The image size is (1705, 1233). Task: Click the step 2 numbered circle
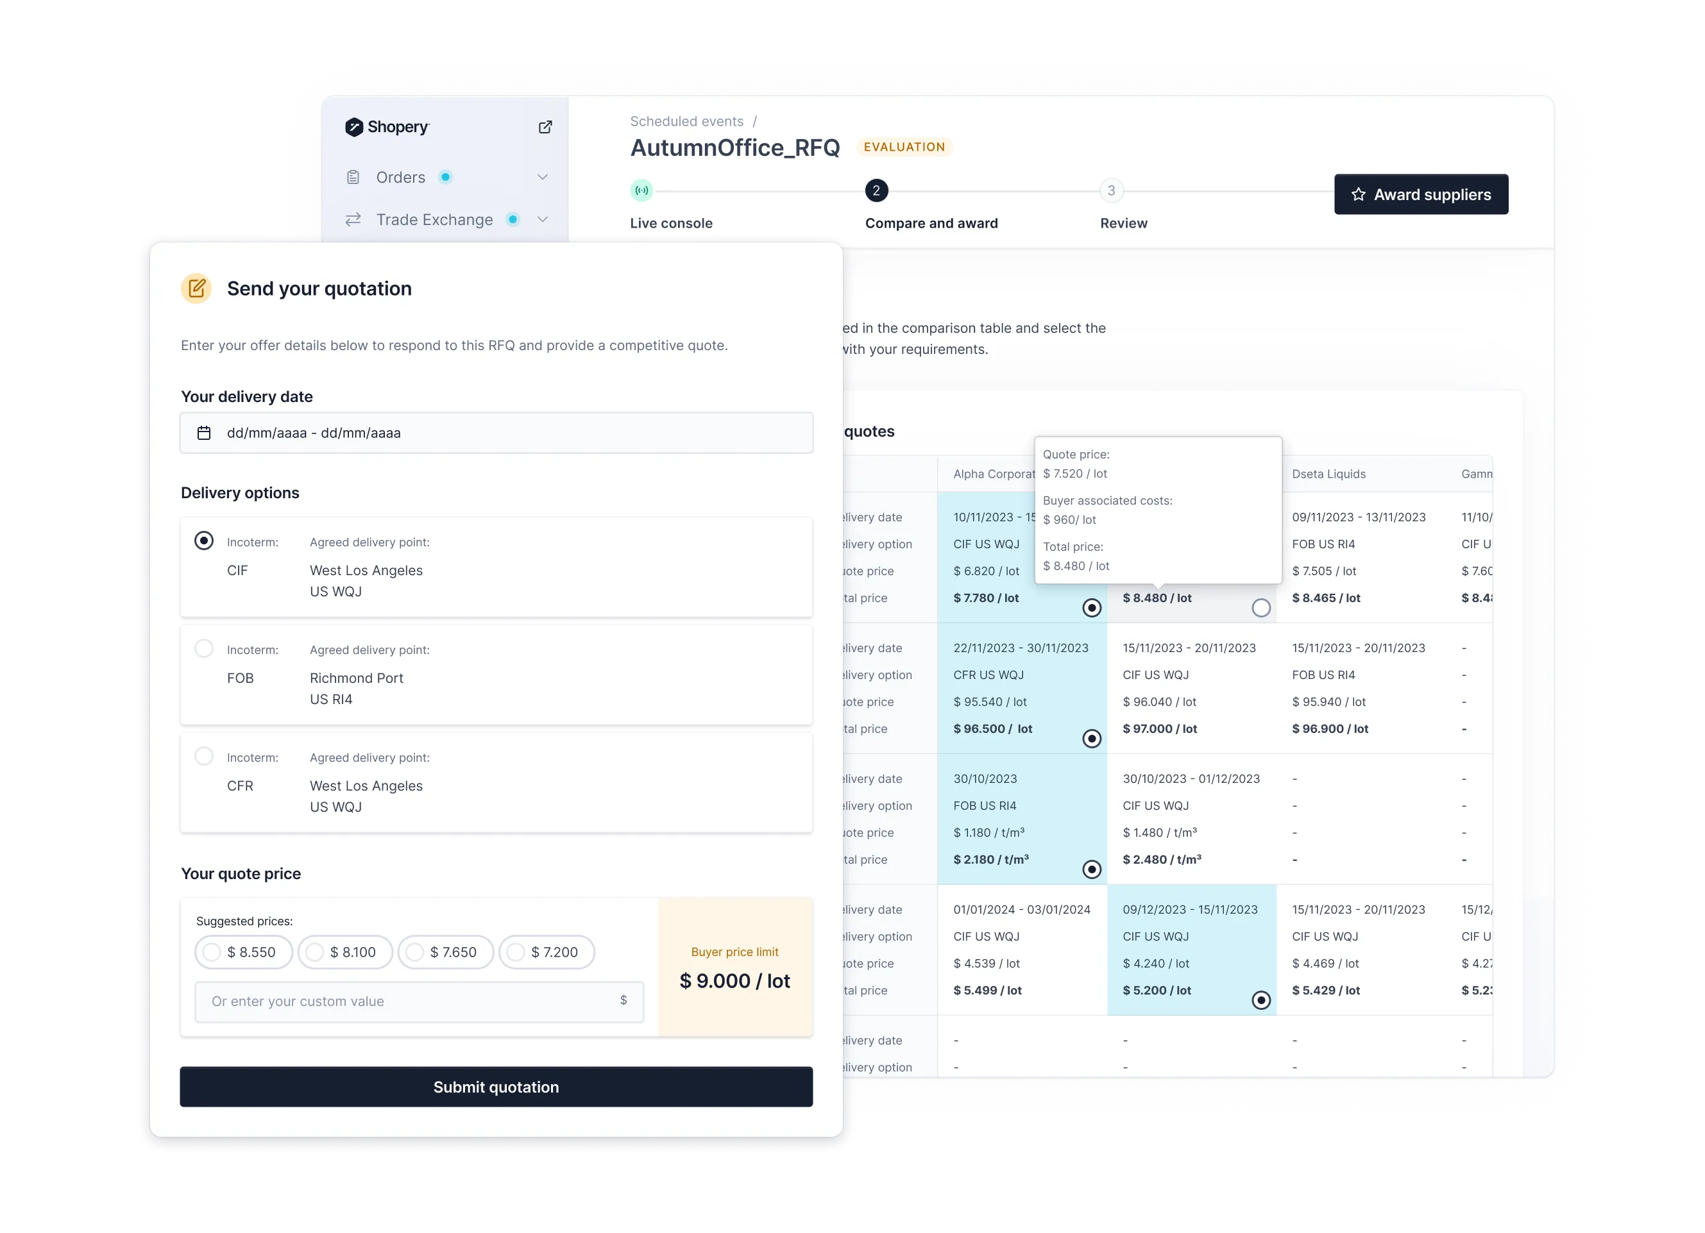click(x=877, y=191)
